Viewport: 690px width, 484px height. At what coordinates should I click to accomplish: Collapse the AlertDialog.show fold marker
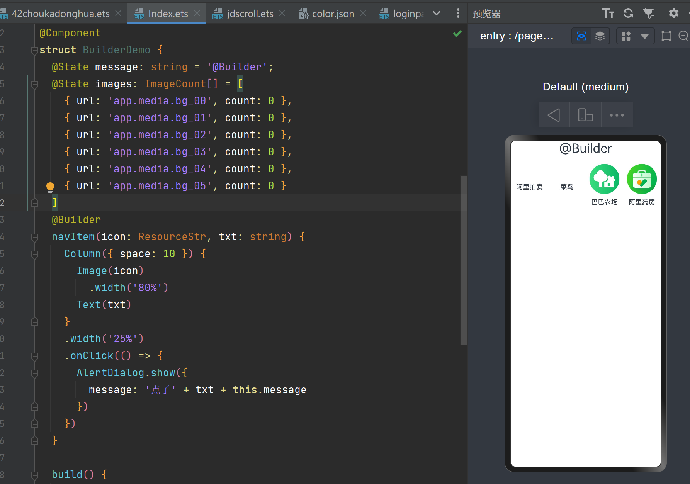click(35, 373)
